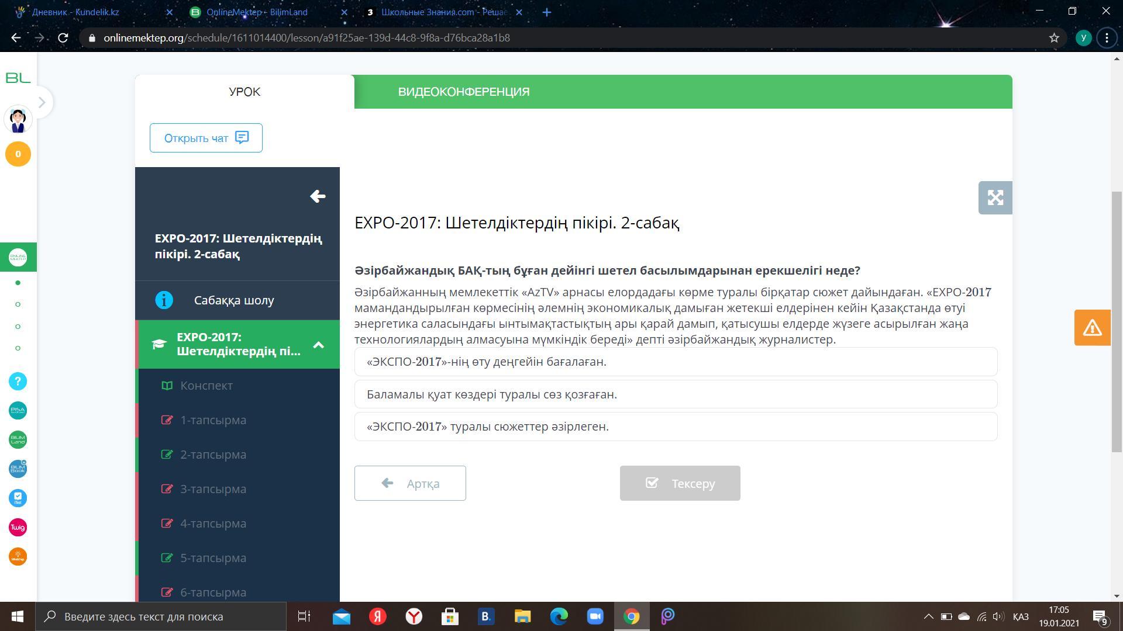
Task: Click the Артқа back button
Action: pos(410,483)
